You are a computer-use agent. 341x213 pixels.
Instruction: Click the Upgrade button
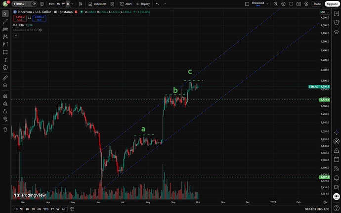[332, 4]
